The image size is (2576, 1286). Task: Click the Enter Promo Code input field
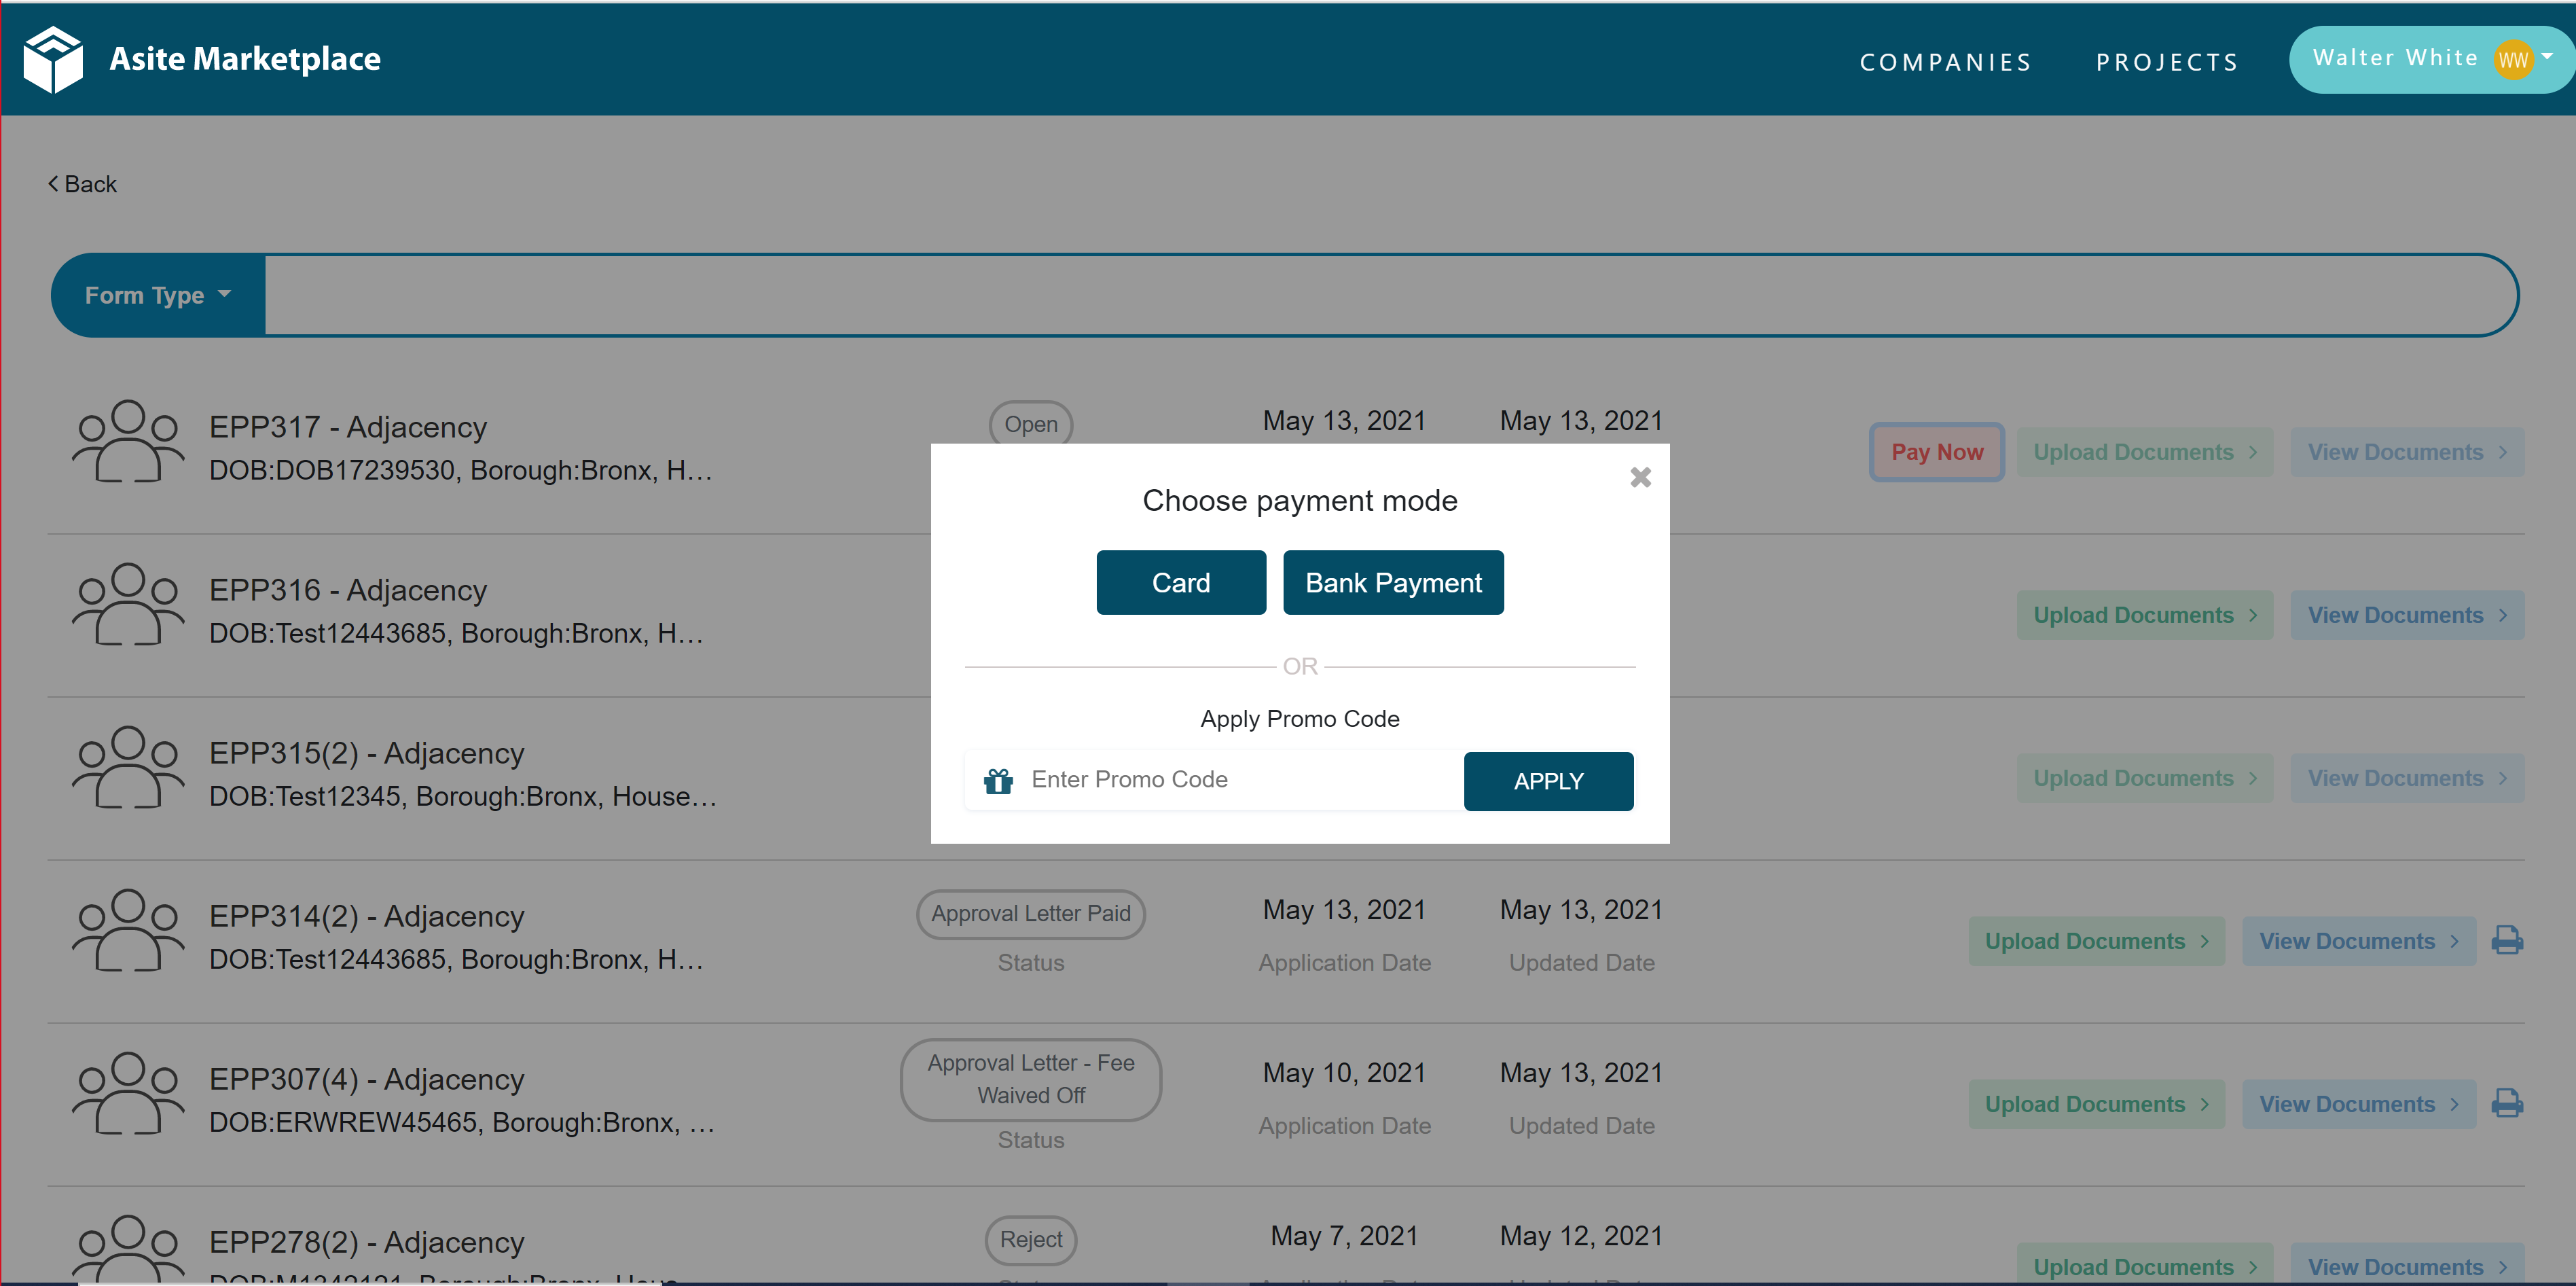click(1200, 780)
